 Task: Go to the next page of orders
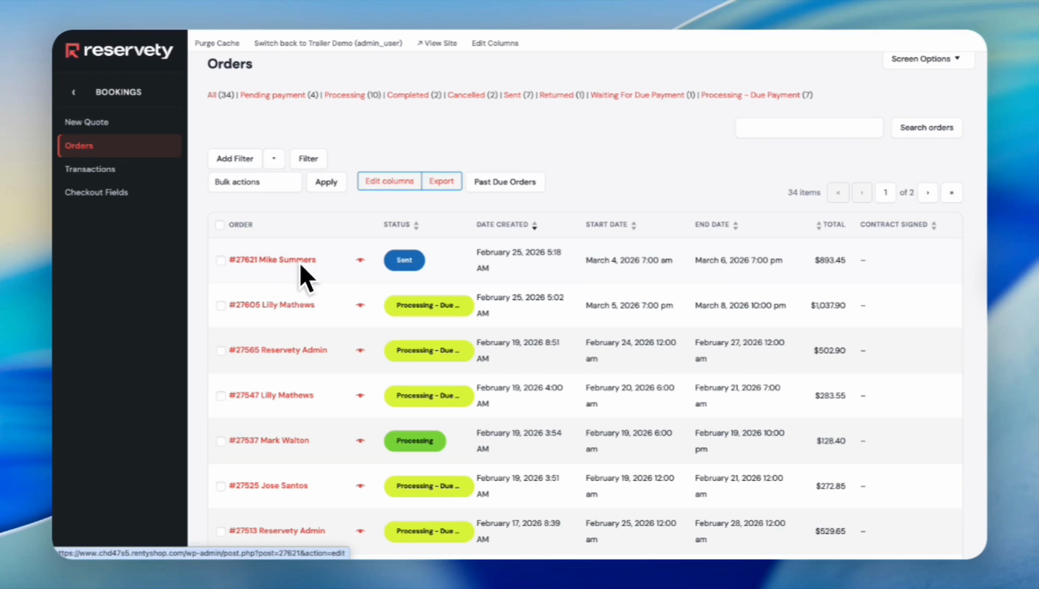click(927, 193)
